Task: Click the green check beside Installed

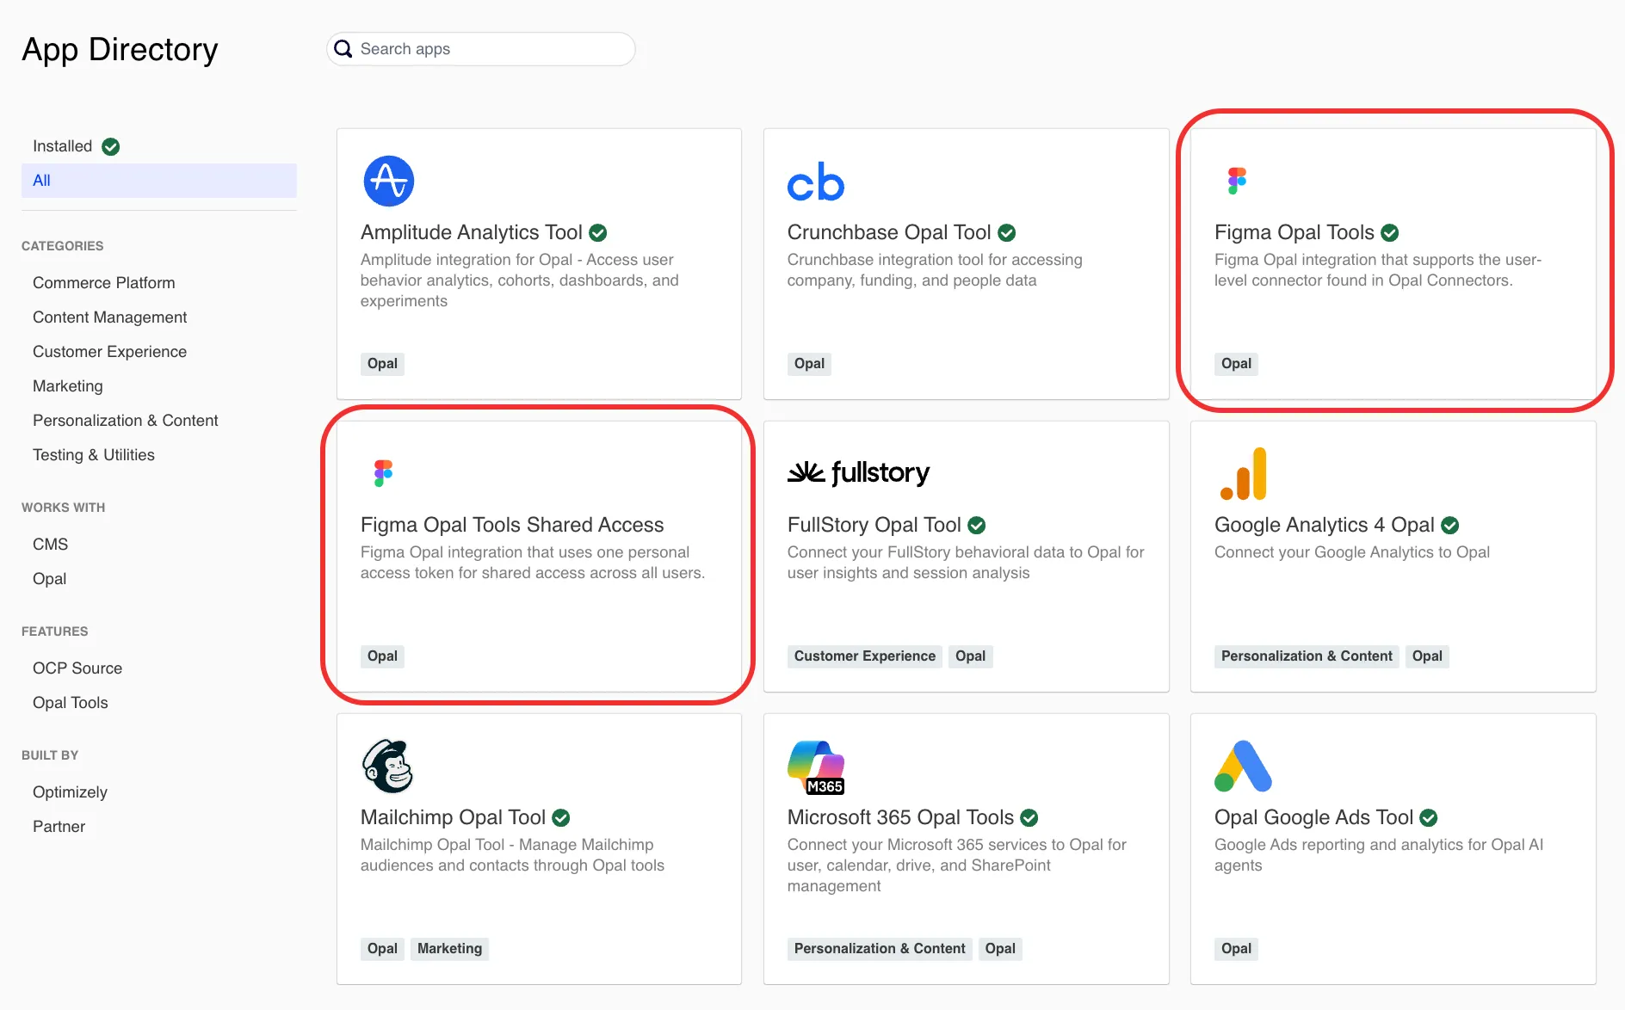Action: click(111, 146)
